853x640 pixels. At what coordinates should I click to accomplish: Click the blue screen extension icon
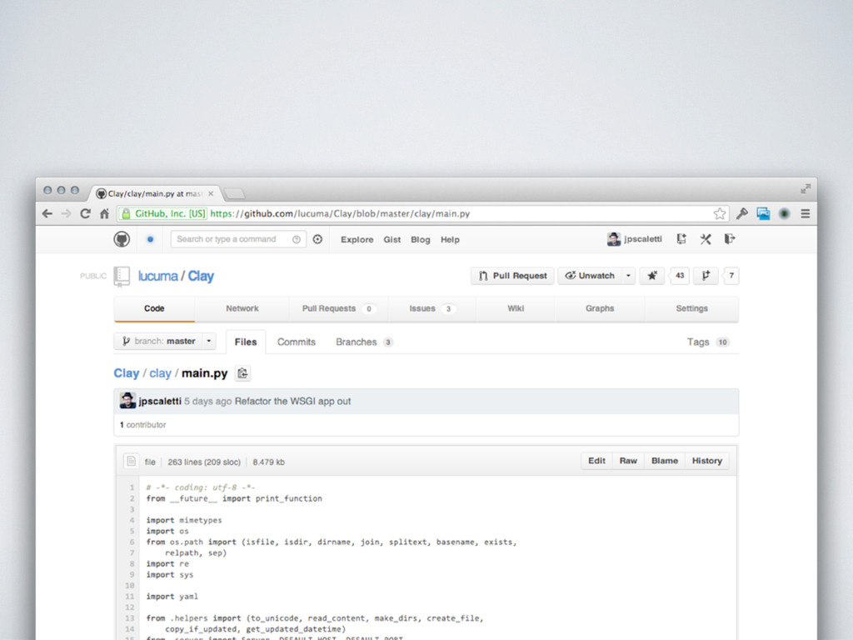[x=763, y=214]
